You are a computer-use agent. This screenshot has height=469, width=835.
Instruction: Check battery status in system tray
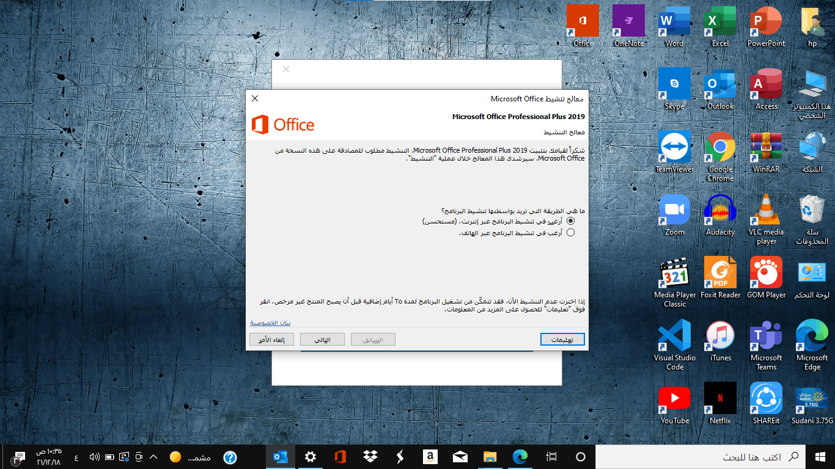coord(109,456)
